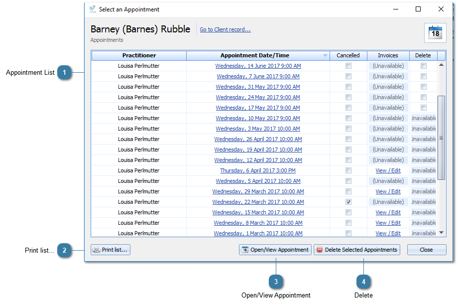Screen dimensions: 458x307
Task: Uncheck Cancelled for 22 March 2017 appointment
Action: click(x=348, y=202)
